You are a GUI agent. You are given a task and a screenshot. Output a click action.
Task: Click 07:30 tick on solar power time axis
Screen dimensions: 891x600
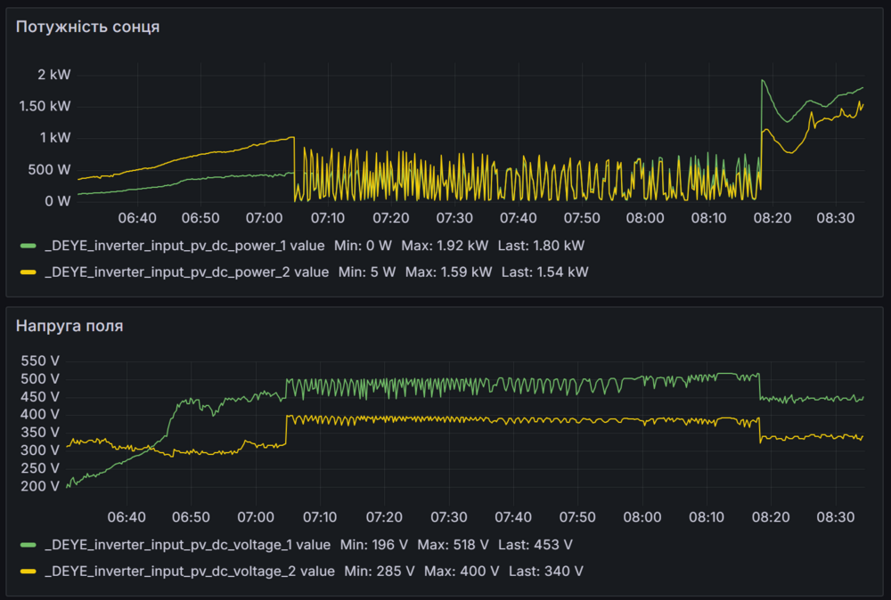(454, 218)
